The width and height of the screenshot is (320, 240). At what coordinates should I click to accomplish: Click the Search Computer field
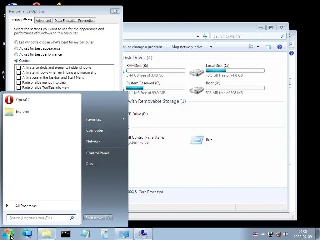click(x=248, y=36)
